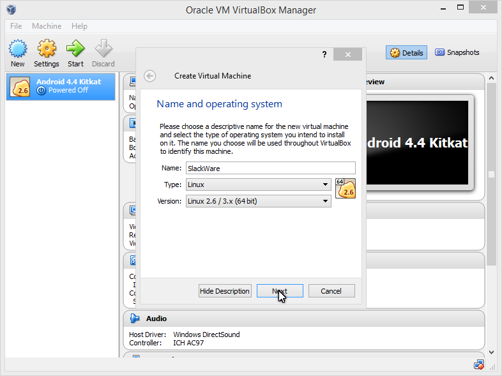The width and height of the screenshot is (502, 376).
Task: Click the Powered Off status icon of the Android VM
Action: (41, 91)
